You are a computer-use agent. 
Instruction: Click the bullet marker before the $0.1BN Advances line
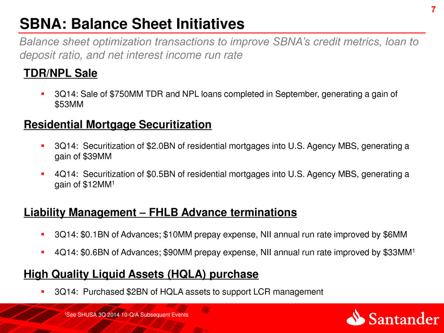point(43,235)
